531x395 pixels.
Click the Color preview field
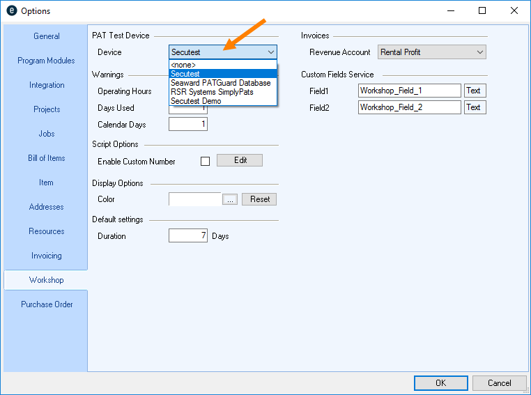tap(195, 199)
